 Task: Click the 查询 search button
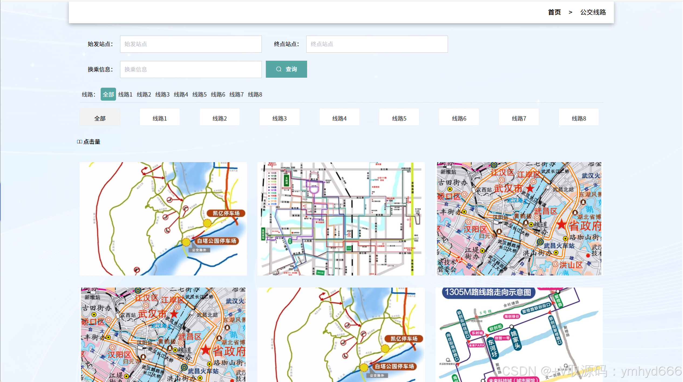286,69
